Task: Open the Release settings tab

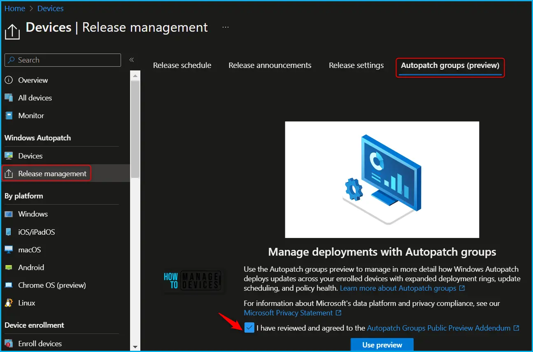Action: 356,65
